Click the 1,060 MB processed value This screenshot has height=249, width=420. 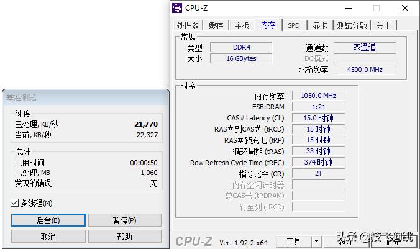(149, 173)
